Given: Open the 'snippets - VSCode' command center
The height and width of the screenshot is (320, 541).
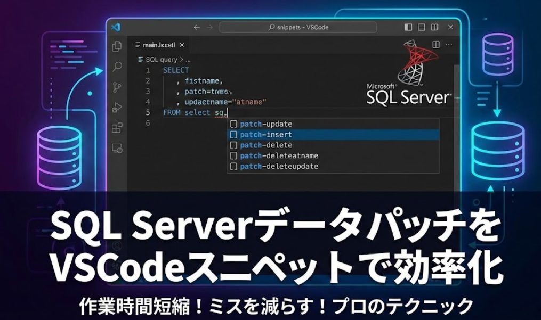Looking at the screenshot, I should point(298,27).
